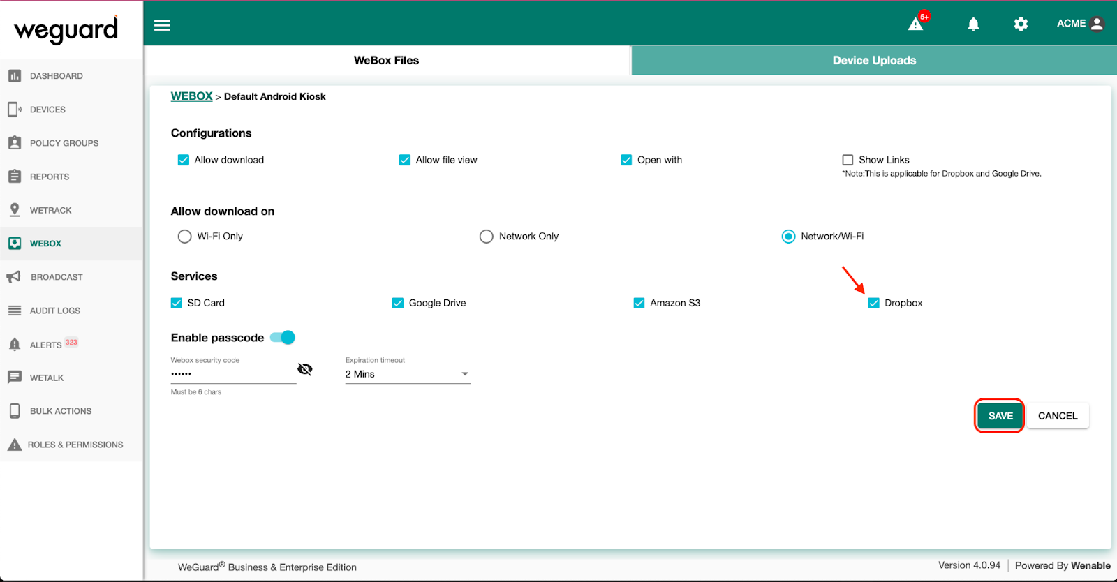Image resolution: width=1117 pixels, height=582 pixels.
Task: Uncheck the Dropbox service checkbox
Action: pyautogui.click(x=873, y=303)
